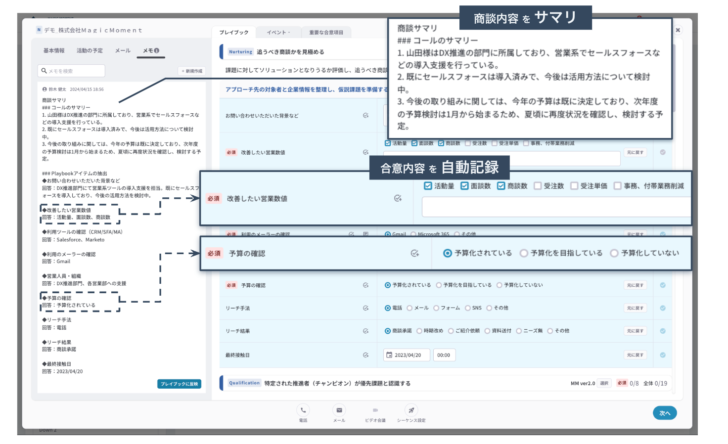Click 選択 button beside MM ver2.0

click(604, 383)
